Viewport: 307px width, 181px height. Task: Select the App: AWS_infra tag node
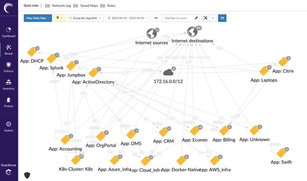tap(215, 160)
